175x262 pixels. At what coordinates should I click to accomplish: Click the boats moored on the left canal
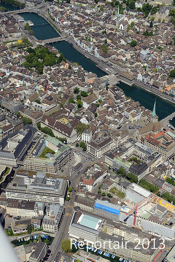33,237
